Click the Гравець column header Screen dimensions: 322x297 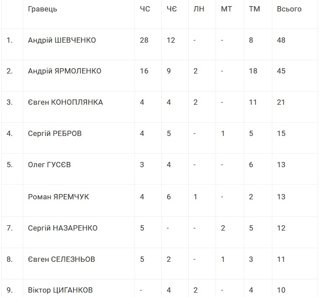point(42,9)
